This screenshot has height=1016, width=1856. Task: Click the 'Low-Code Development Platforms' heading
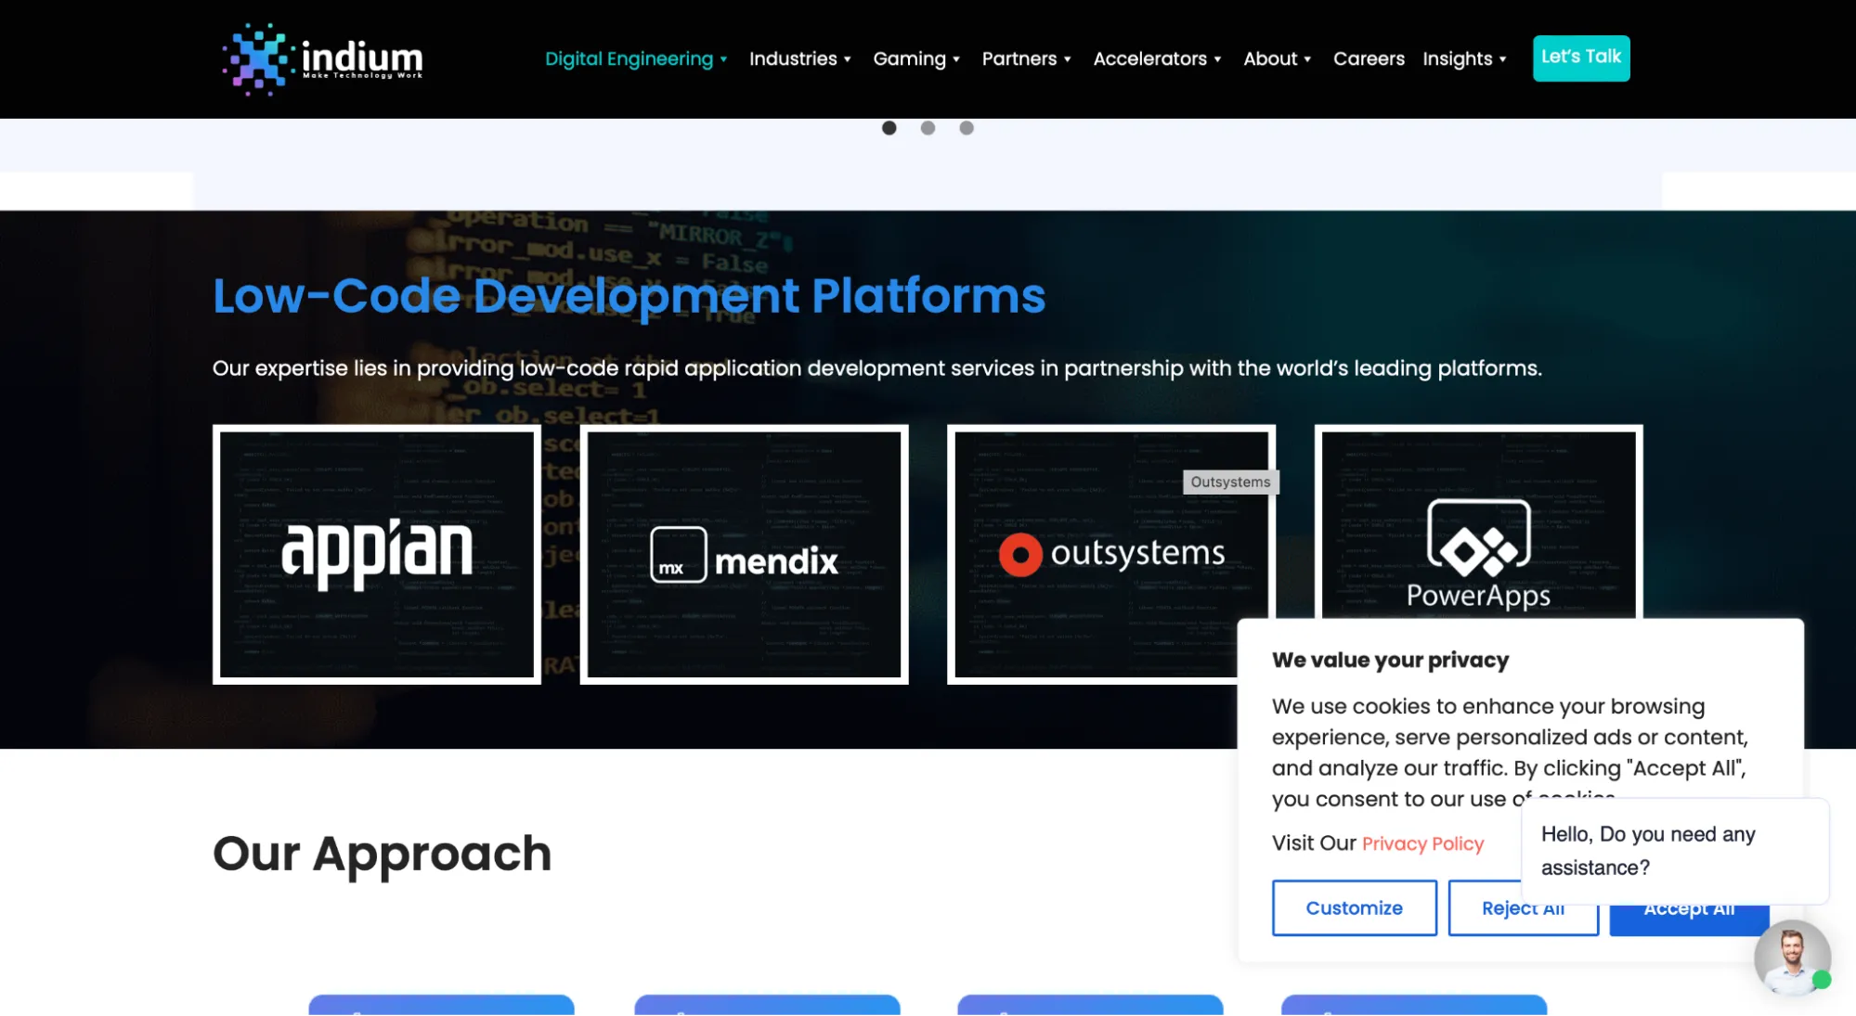(629, 296)
